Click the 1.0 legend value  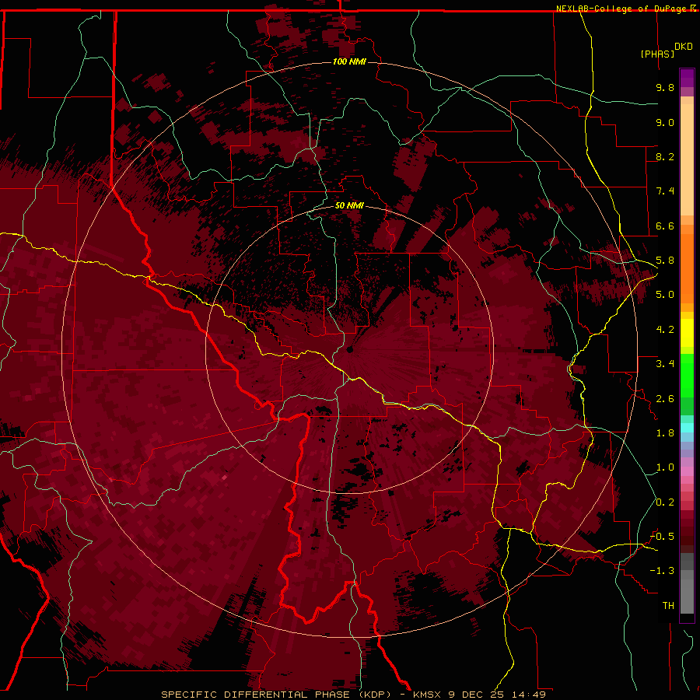coord(665,467)
